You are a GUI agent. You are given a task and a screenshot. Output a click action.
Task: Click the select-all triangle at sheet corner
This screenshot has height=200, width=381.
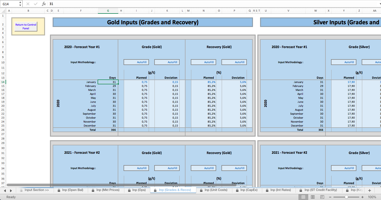pyautogui.click(x=3, y=11)
